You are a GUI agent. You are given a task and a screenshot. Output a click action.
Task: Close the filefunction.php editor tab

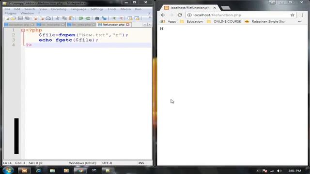(x=128, y=25)
